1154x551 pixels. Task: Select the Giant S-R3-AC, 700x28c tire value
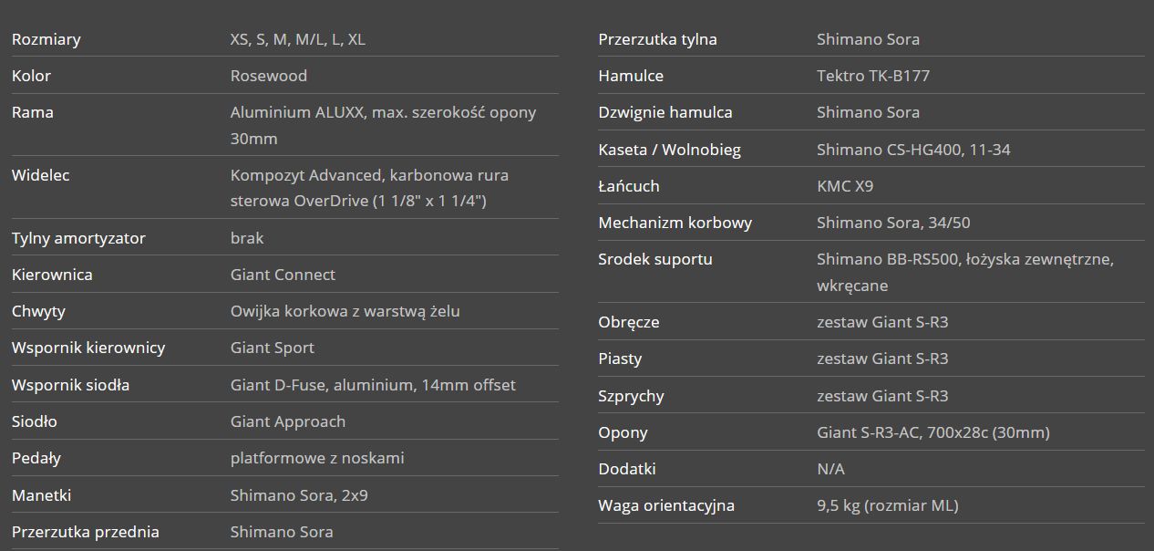(933, 432)
